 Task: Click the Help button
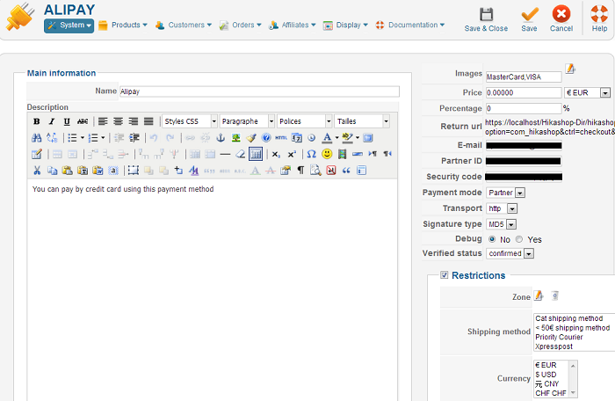click(x=599, y=19)
